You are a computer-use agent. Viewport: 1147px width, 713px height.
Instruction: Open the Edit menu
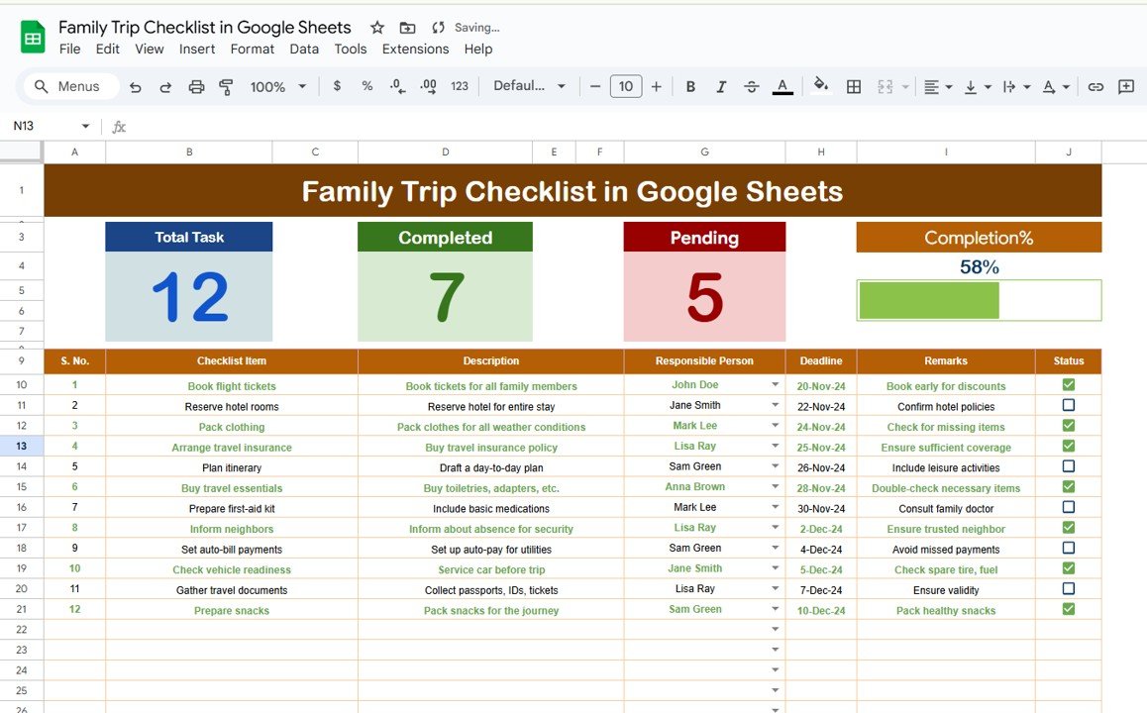pyautogui.click(x=108, y=49)
